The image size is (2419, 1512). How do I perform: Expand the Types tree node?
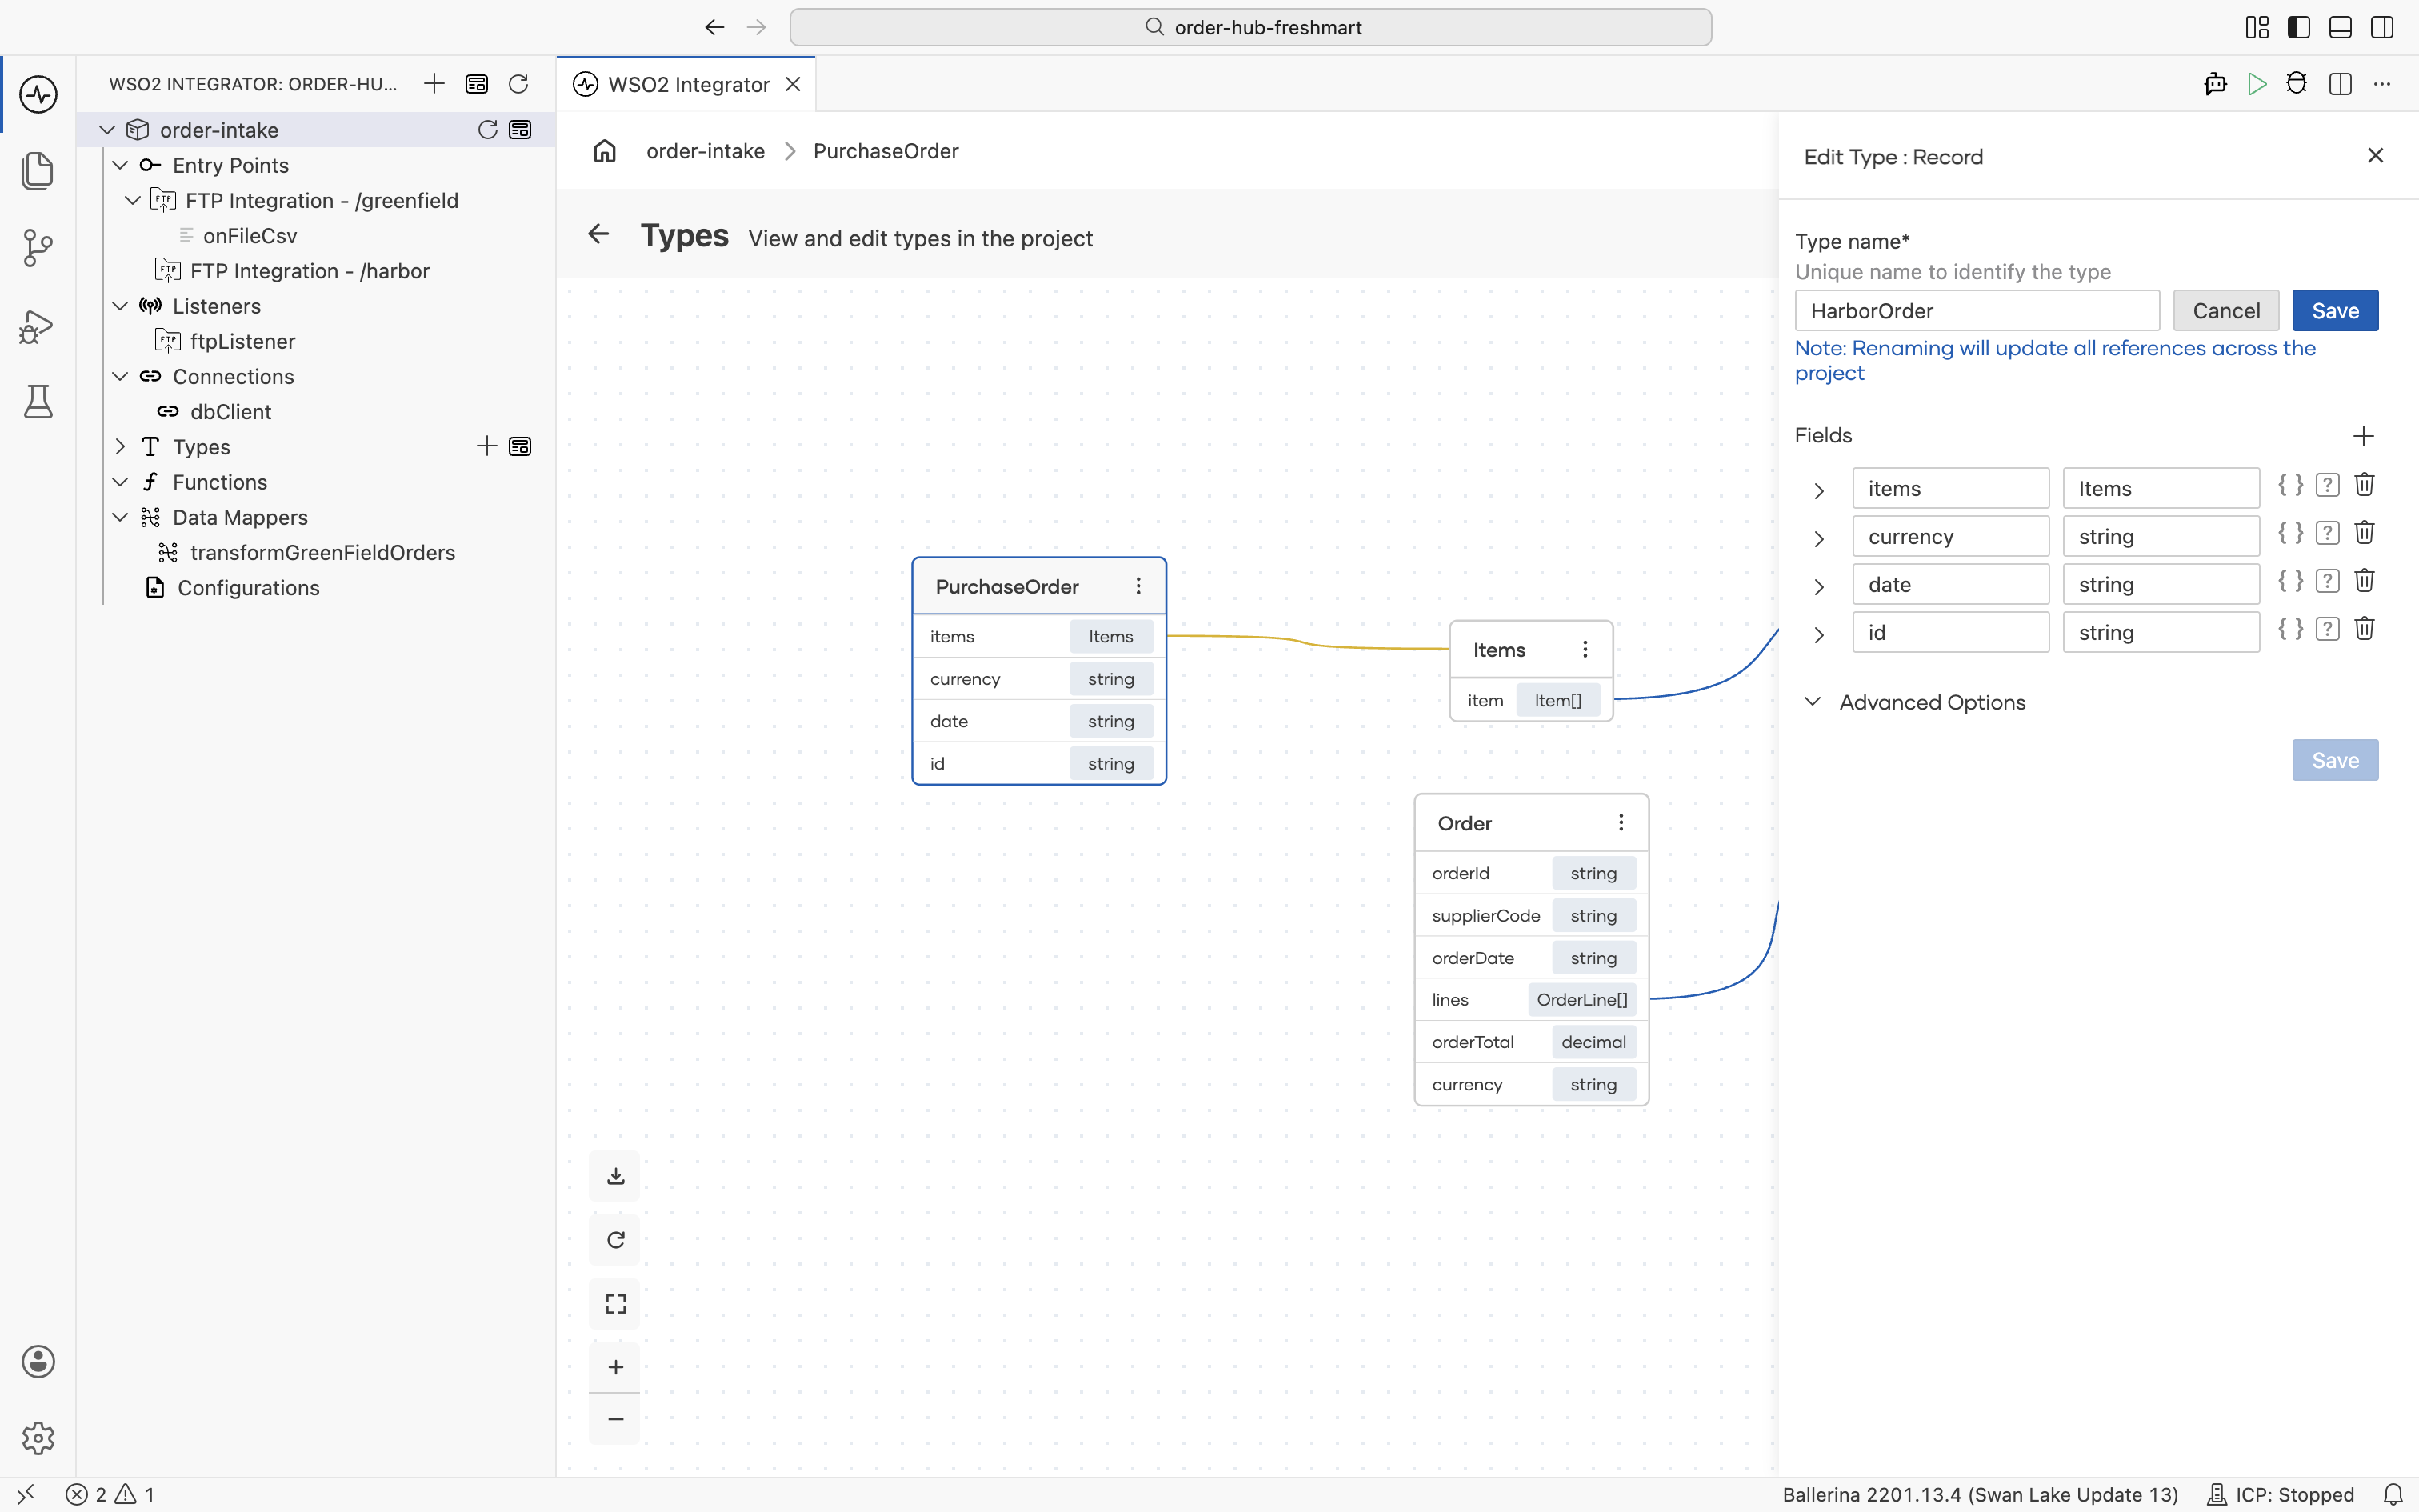pos(120,446)
